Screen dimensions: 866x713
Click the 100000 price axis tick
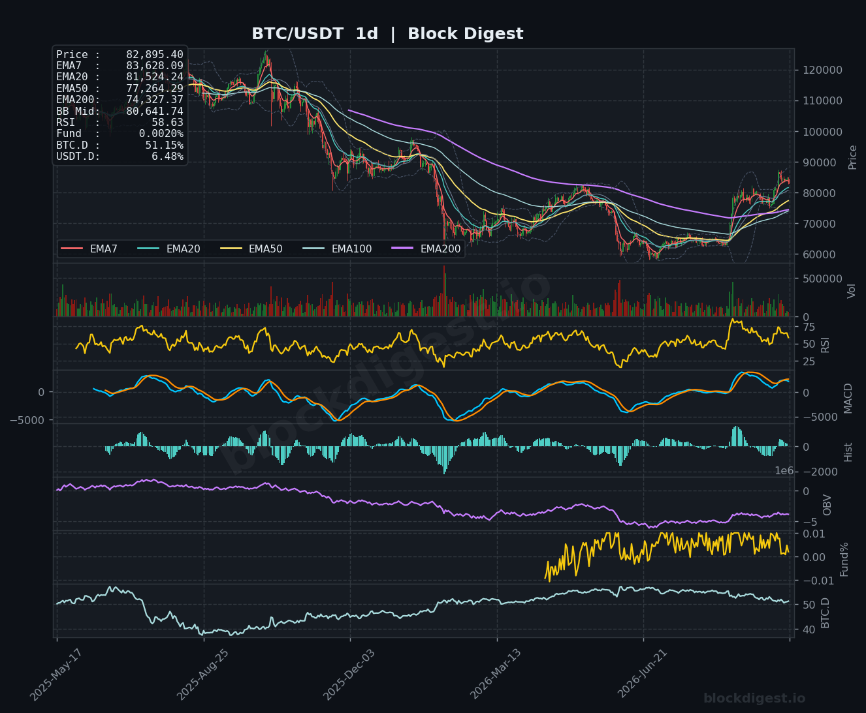point(822,132)
